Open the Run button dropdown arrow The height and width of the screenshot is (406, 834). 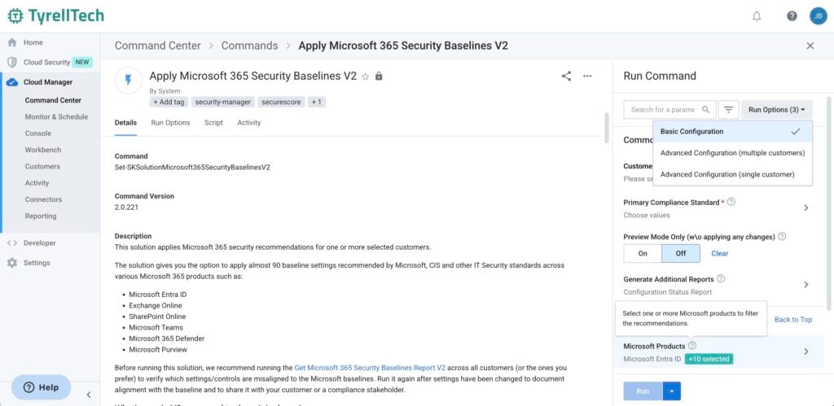point(672,391)
